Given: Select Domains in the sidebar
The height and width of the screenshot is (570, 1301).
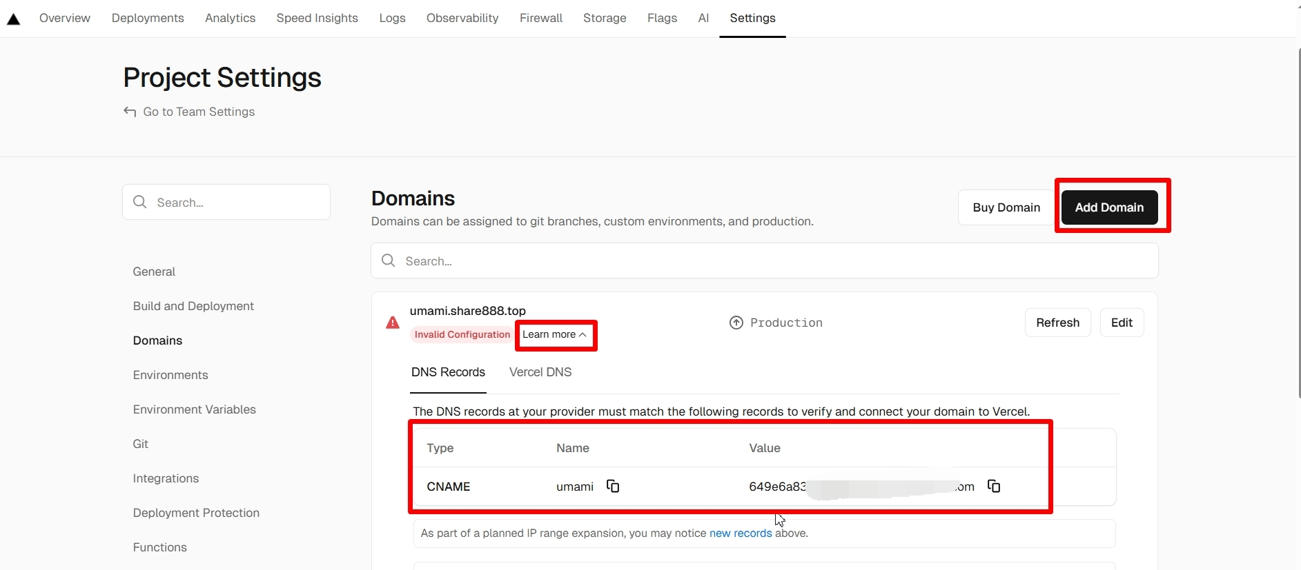Looking at the screenshot, I should pos(157,340).
